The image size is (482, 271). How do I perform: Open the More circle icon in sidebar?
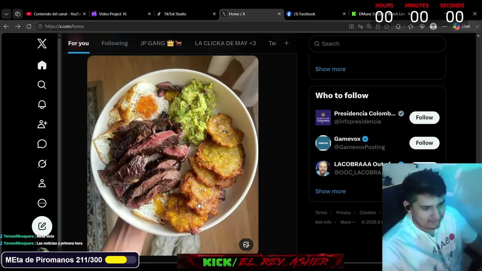tap(42, 203)
